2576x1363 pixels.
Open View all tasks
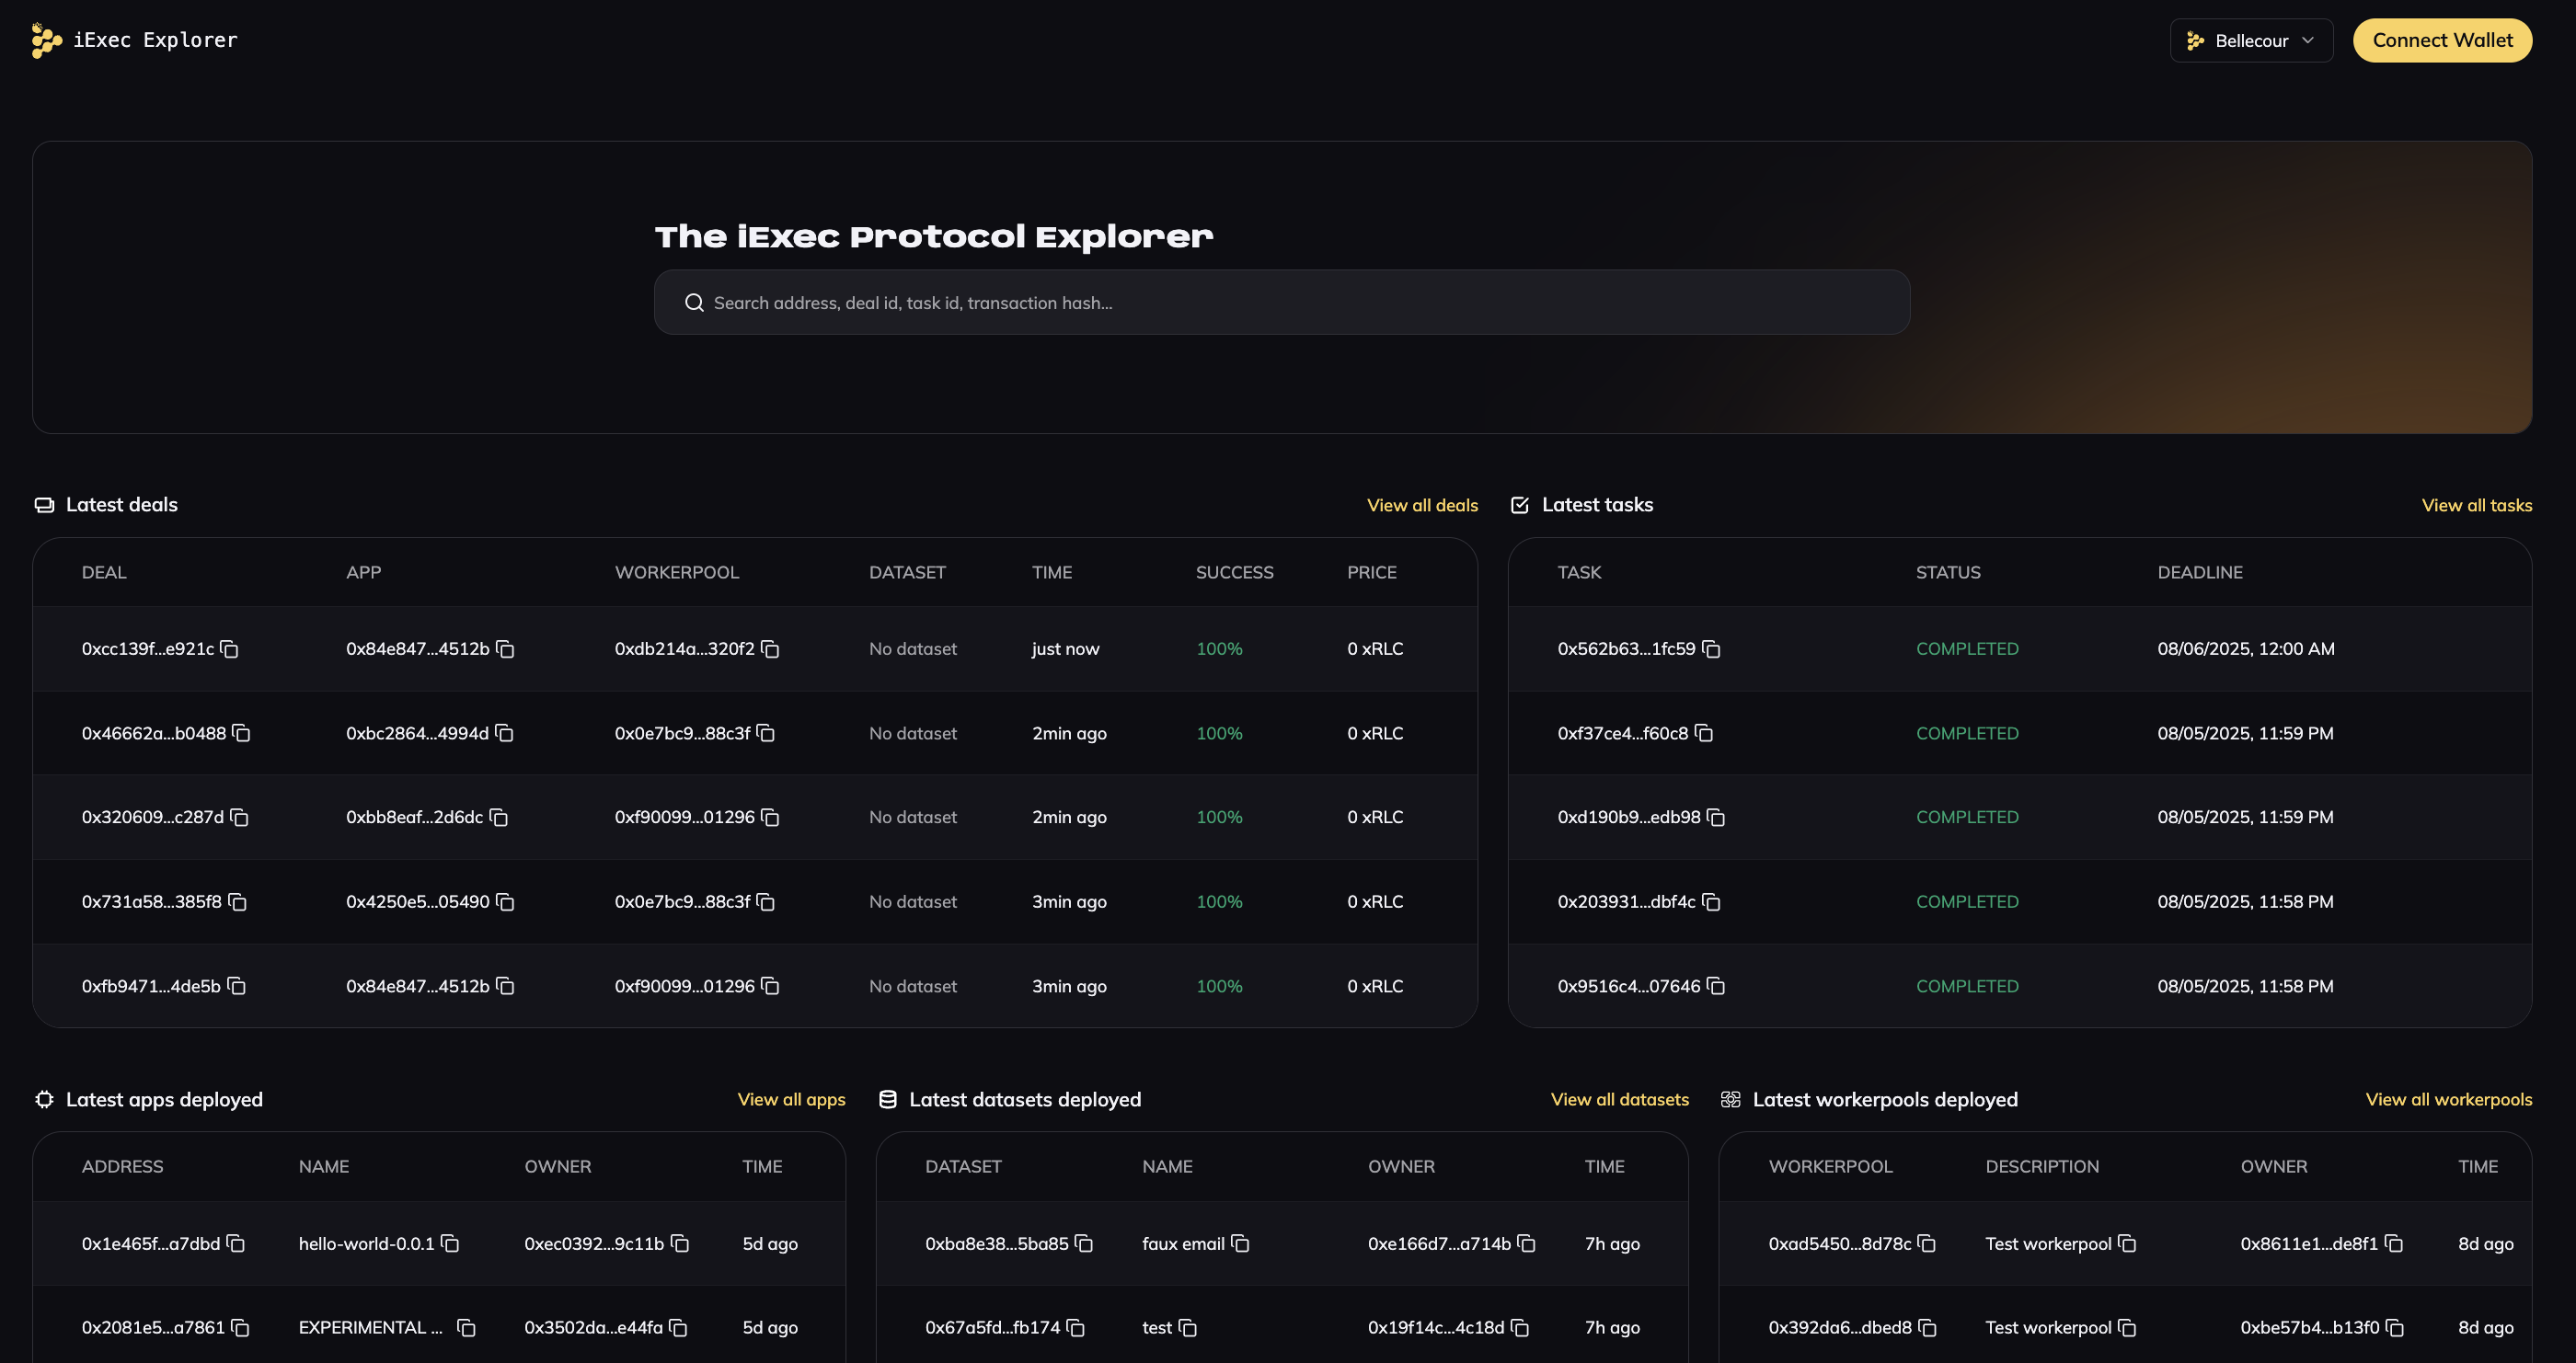[2476, 505]
